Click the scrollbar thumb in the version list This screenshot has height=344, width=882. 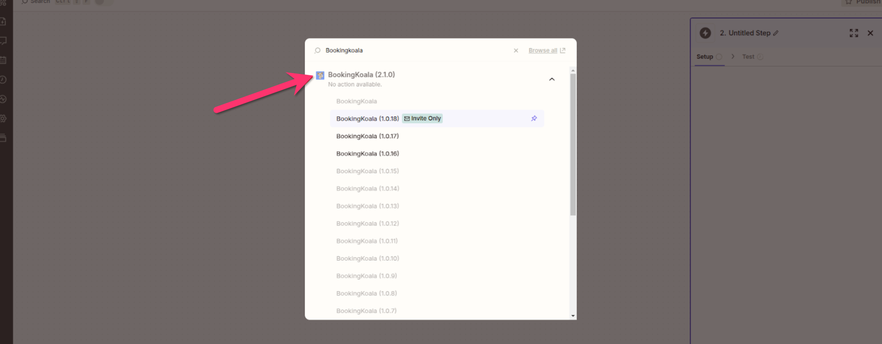pos(573,145)
